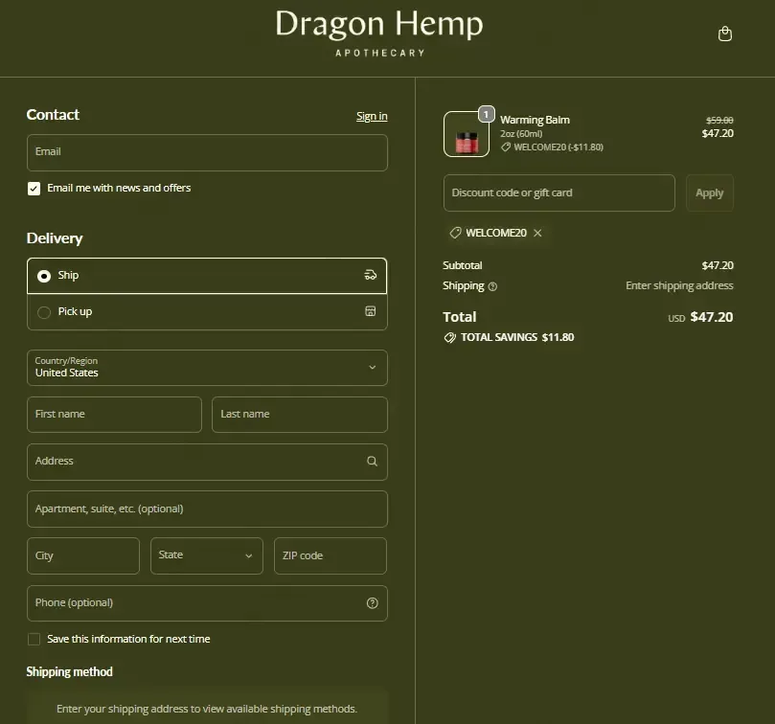Uncheck Email me with news and offers

pyautogui.click(x=34, y=189)
